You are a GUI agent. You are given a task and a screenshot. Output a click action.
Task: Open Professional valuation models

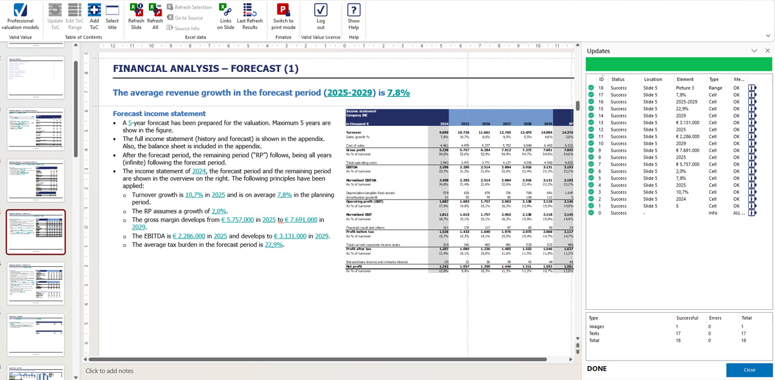point(20,17)
